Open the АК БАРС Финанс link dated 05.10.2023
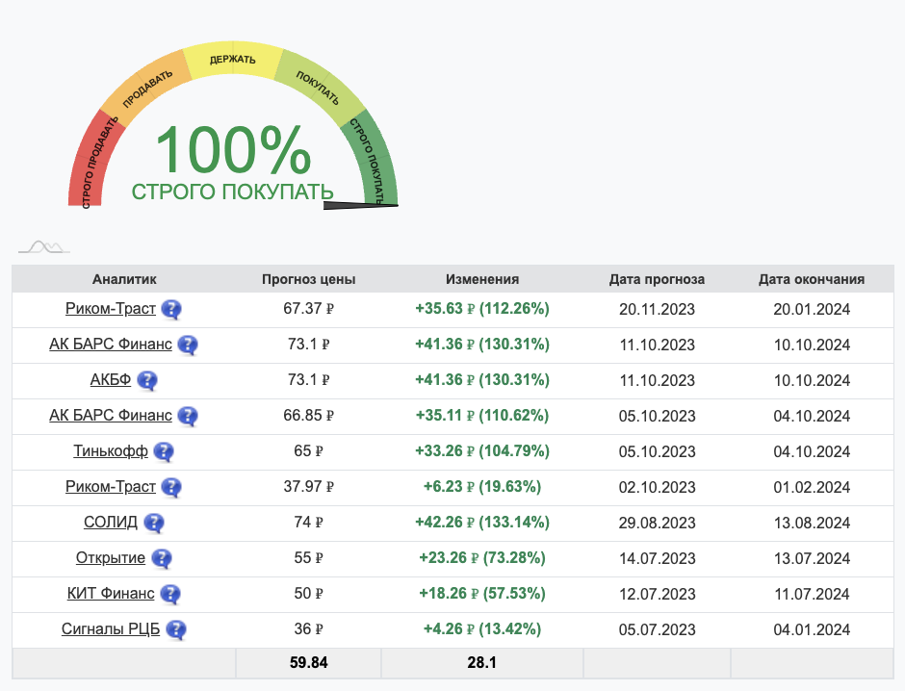The width and height of the screenshot is (905, 691). click(111, 416)
